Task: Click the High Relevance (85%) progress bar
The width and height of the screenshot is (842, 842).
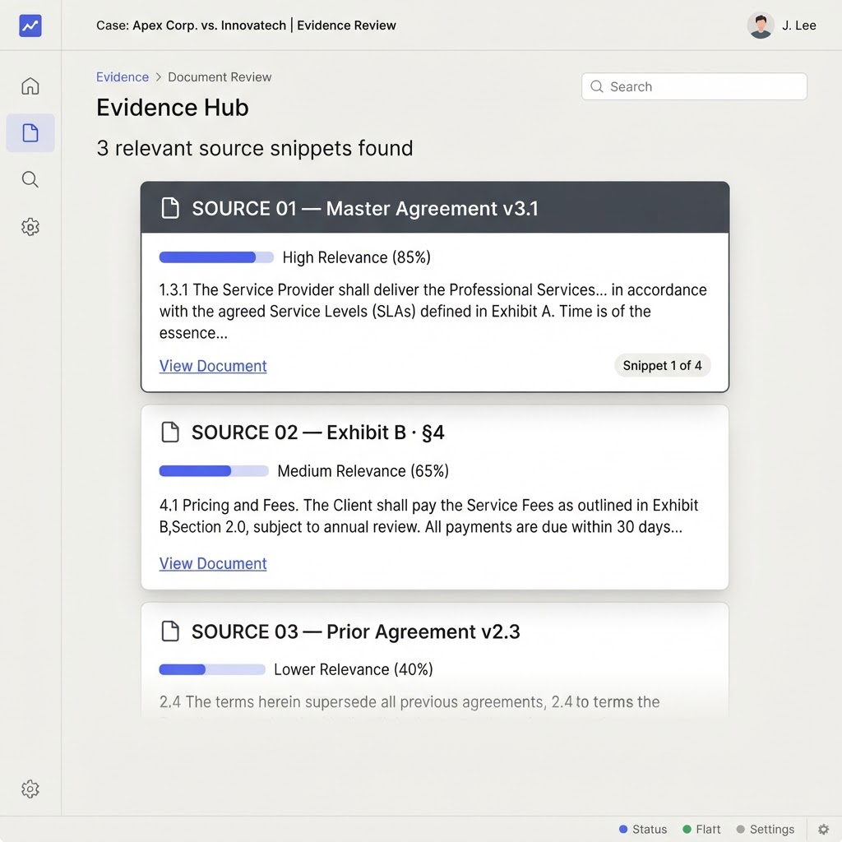Action: click(x=216, y=257)
